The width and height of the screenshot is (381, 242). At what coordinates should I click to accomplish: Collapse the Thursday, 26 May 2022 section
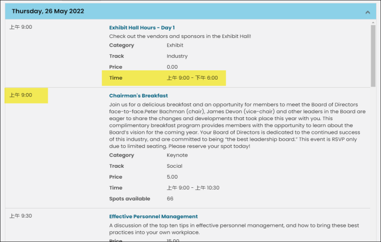367,12
